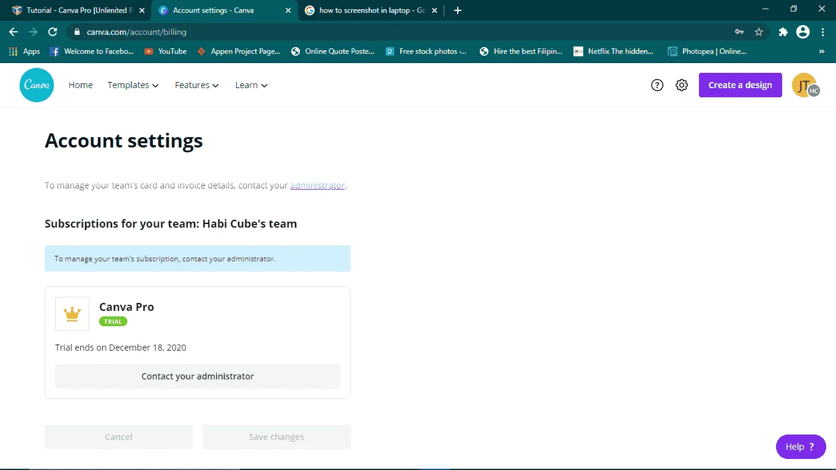The image size is (836, 470).
Task: Follow the administrator link
Action: [x=318, y=185]
